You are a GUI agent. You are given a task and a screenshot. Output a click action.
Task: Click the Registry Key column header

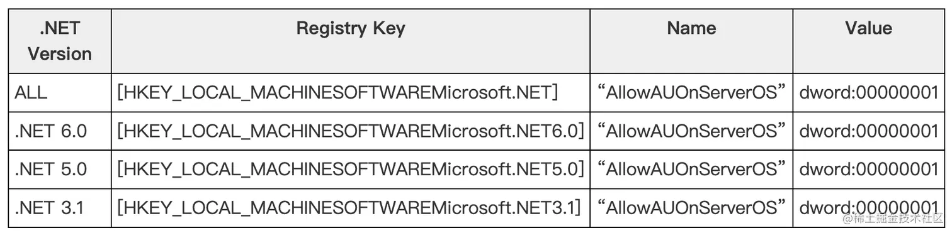tap(351, 28)
